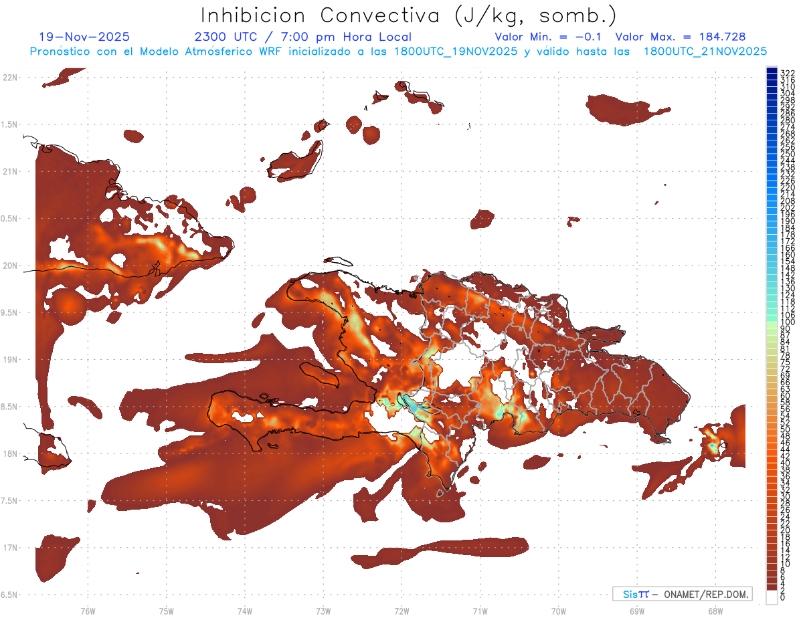Click the "Valor Max. = 184.728" readout
This screenshot has height=620, width=803.
pyautogui.click(x=681, y=37)
